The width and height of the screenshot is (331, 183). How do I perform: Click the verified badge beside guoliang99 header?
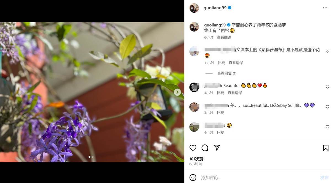pyautogui.click(x=229, y=8)
